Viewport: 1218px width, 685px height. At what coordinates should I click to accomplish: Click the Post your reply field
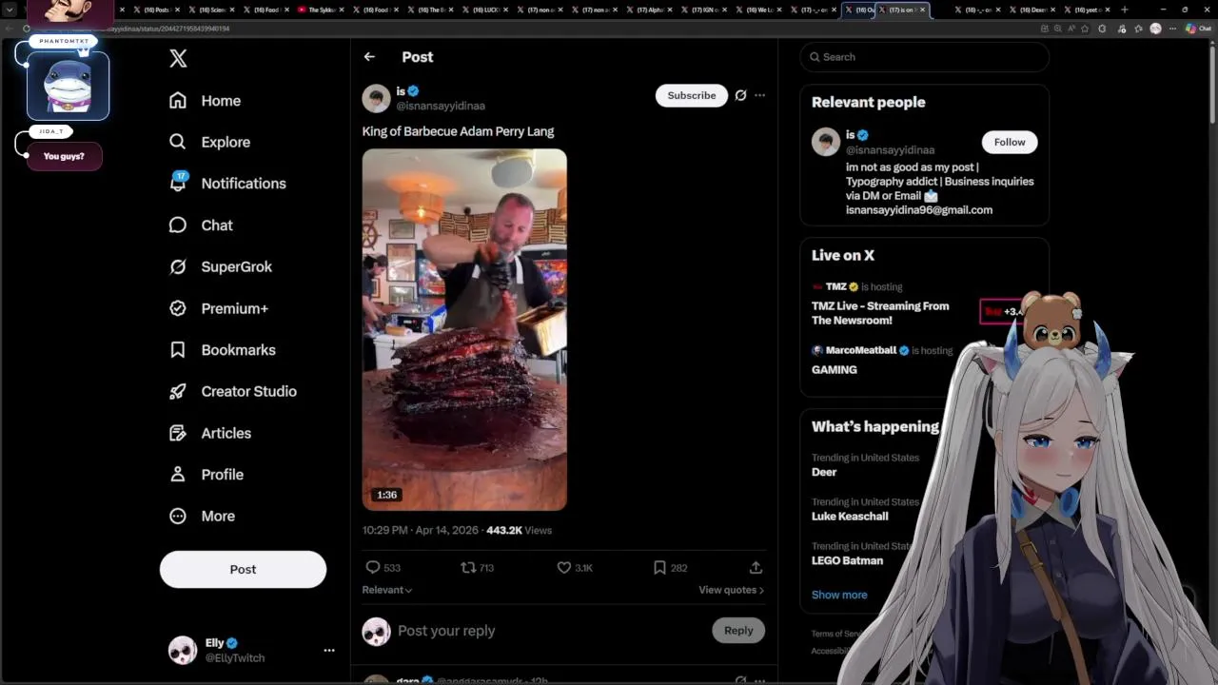pos(552,631)
